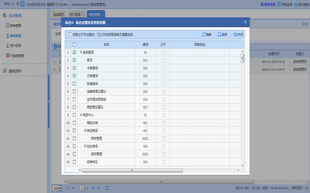This screenshot has width=310, height=193.
Task: Click the 技术支持 link
Action: click(x=270, y=4)
